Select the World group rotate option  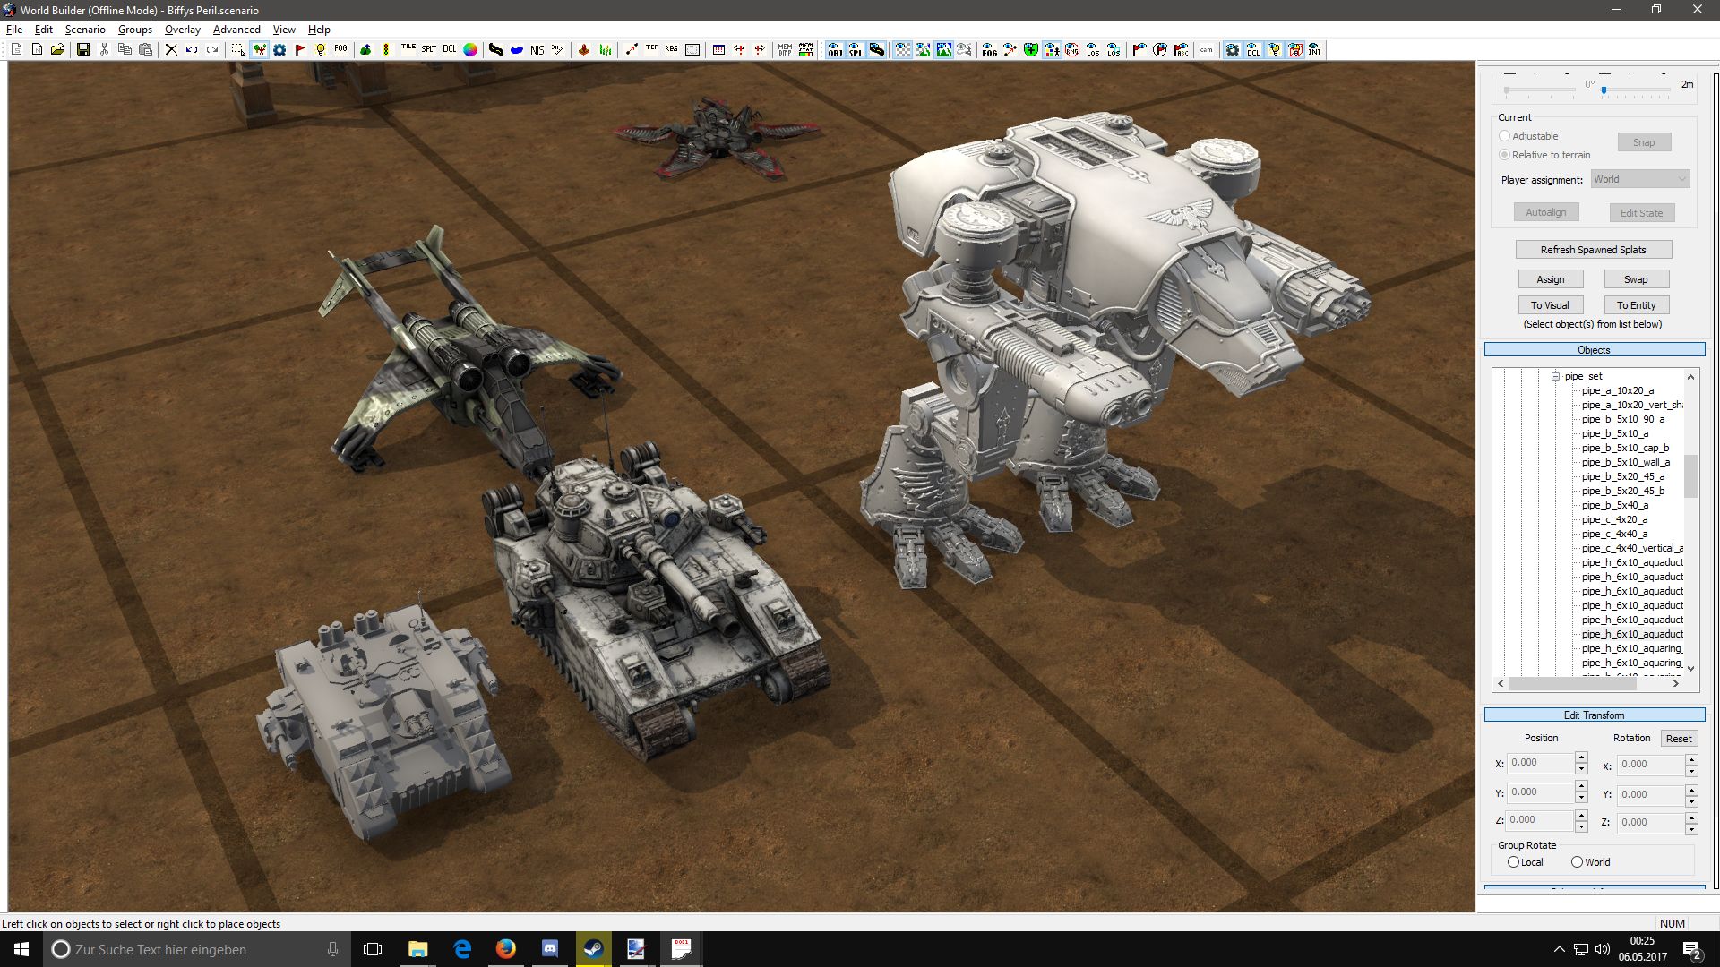click(x=1577, y=862)
